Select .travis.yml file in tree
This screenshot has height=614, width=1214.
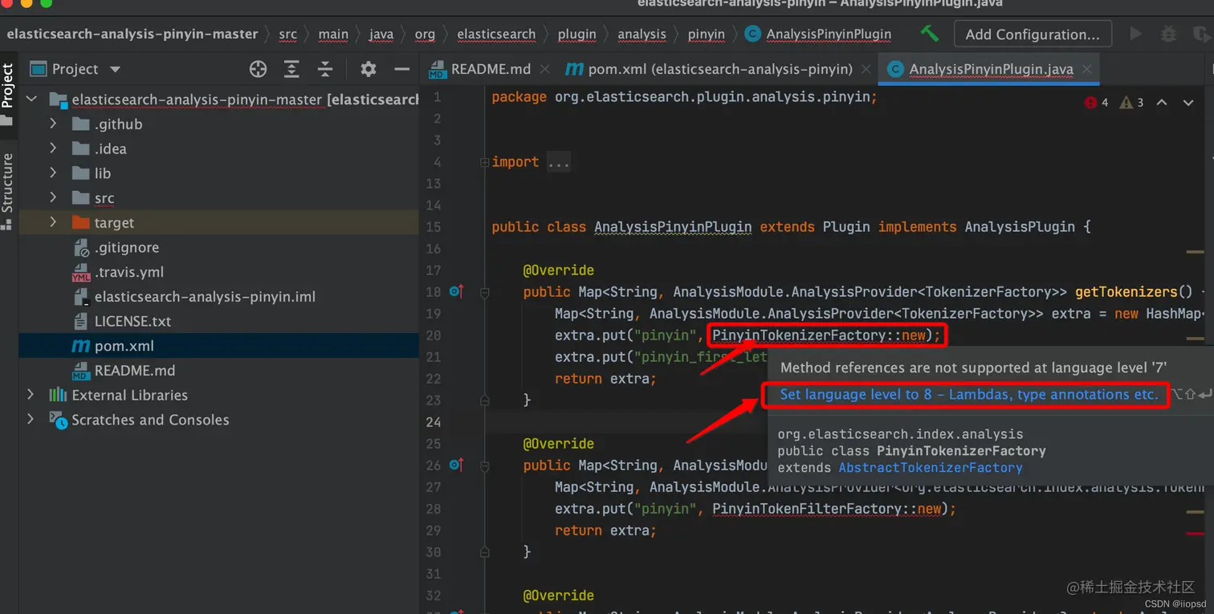128,272
